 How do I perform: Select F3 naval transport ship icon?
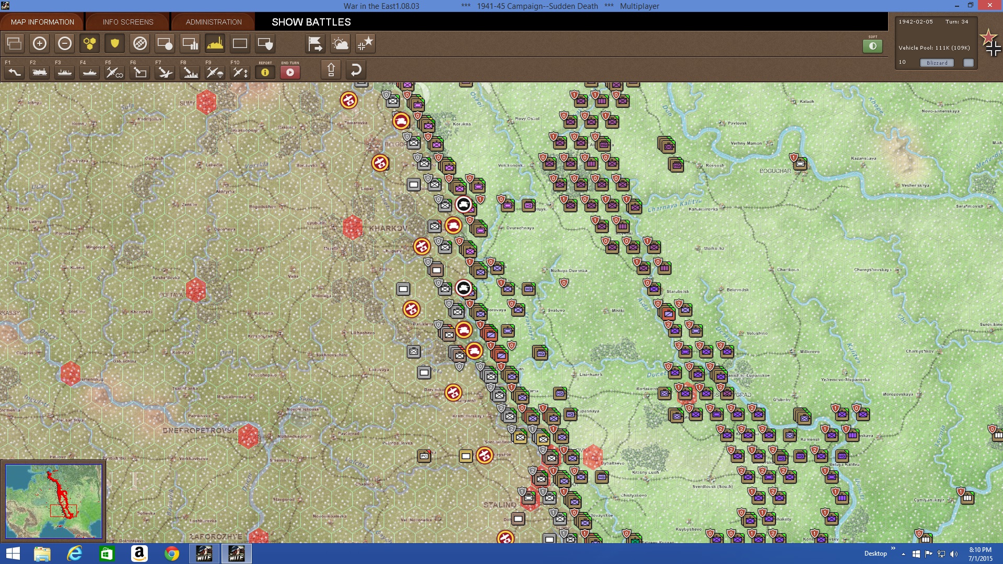65,72
